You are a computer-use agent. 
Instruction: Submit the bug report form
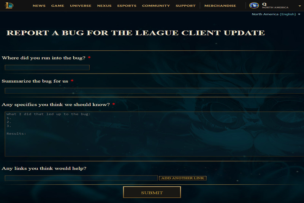click(152, 192)
